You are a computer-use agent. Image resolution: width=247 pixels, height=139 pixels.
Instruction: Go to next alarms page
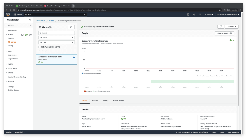tap(46, 51)
